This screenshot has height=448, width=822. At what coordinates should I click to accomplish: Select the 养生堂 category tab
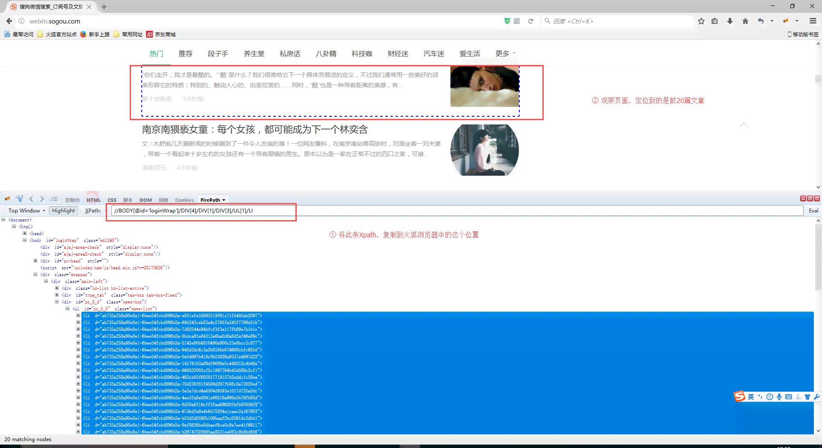point(254,53)
